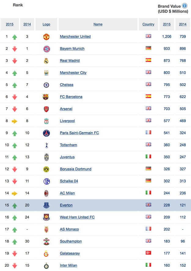Click the Logo column header
This screenshot has height=271, width=191.
point(46,24)
